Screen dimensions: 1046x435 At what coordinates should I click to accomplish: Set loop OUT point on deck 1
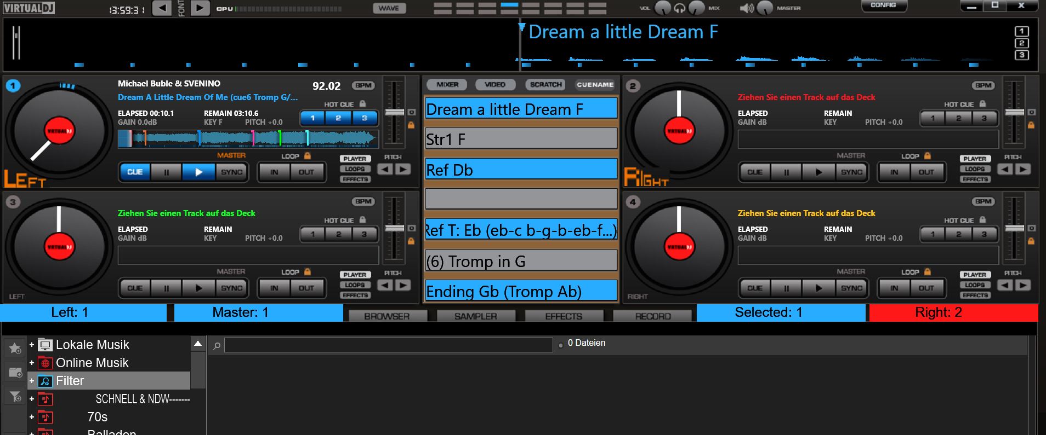tap(306, 172)
